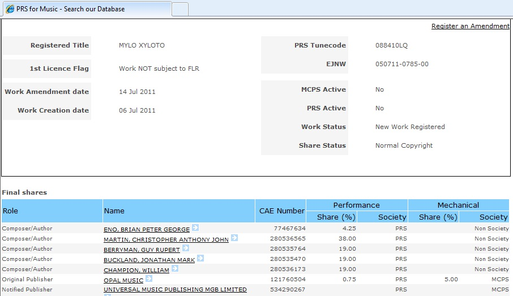Viewport: 513px width, 296px height.
Task: Click Work Amendment date 14 Jul 2011
Action: click(x=137, y=92)
